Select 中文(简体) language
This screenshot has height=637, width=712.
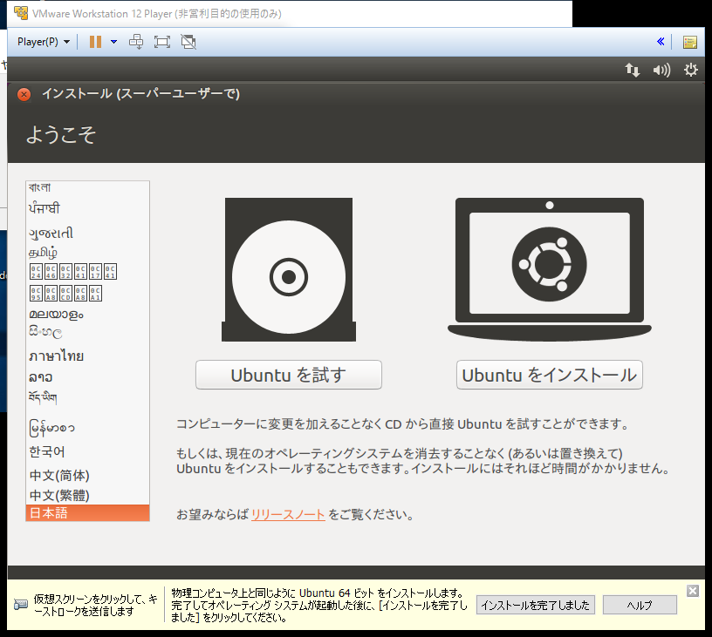pyautogui.click(x=87, y=475)
